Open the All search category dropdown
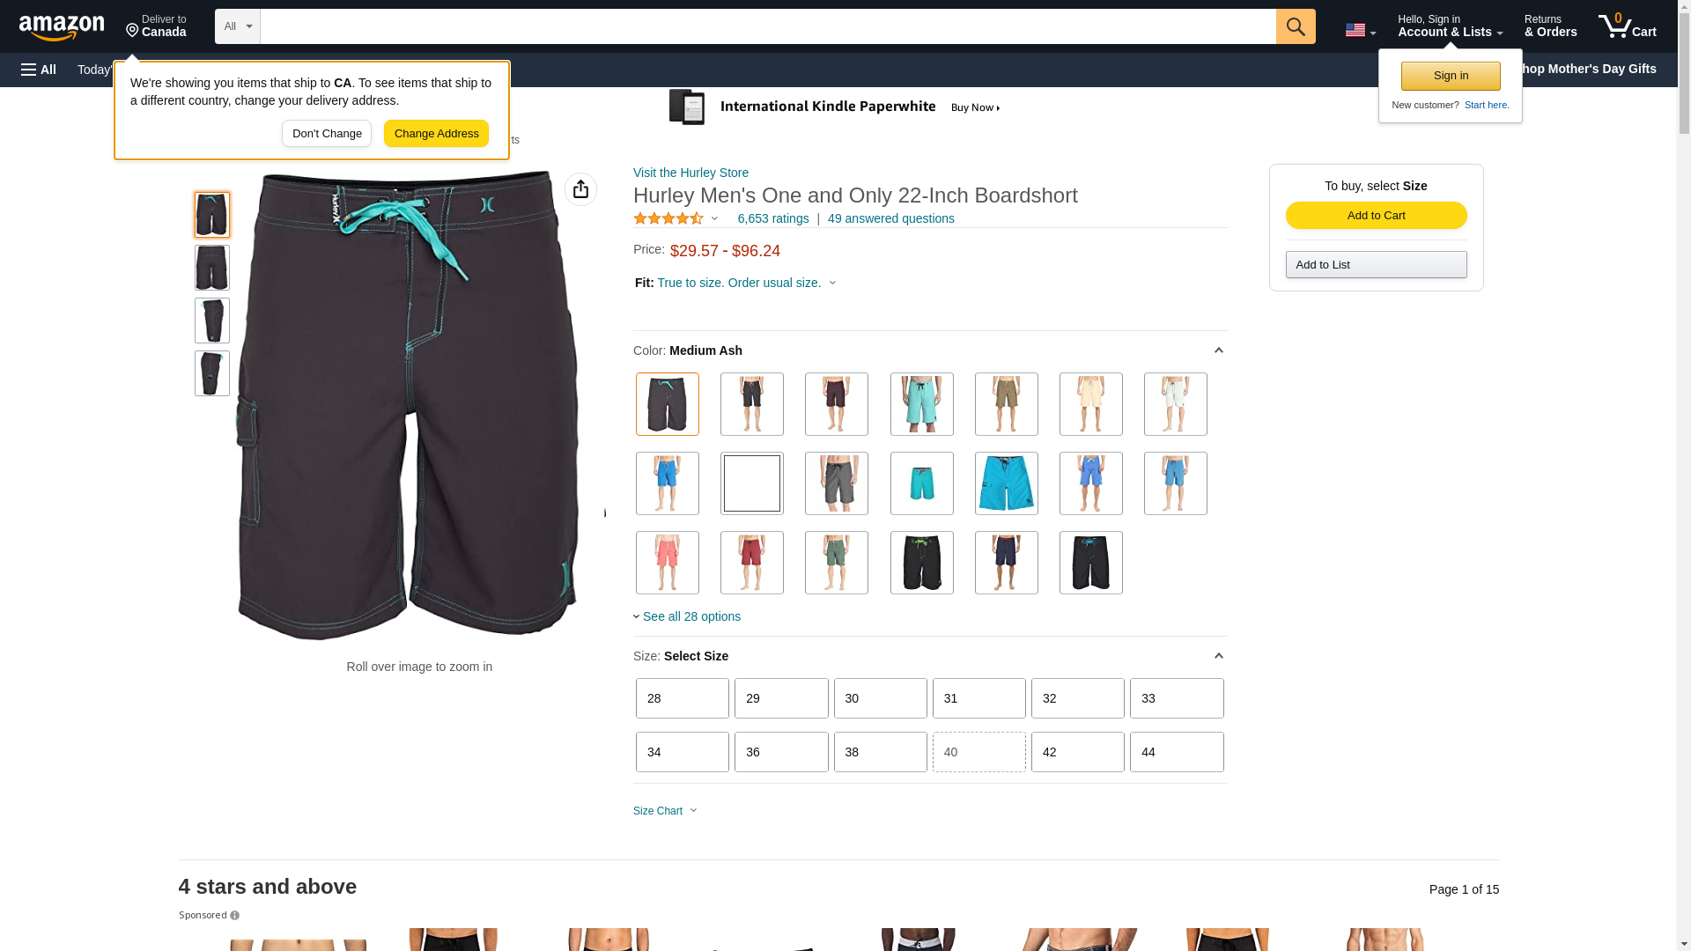This screenshot has width=1691, height=951. pyautogui.click(x=238, y=26)
